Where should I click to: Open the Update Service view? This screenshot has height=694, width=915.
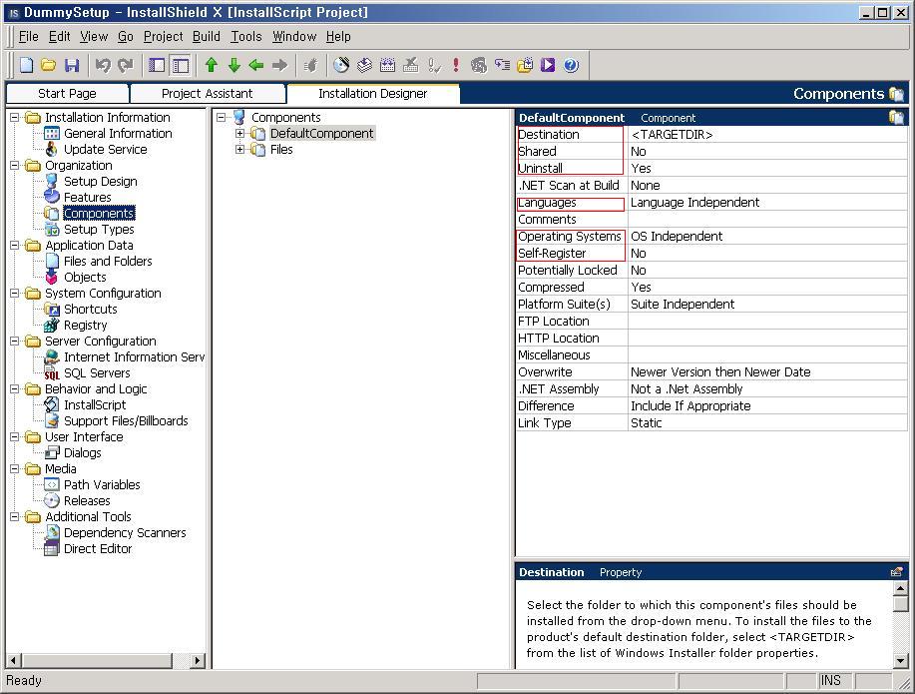(x=105, y=149)
